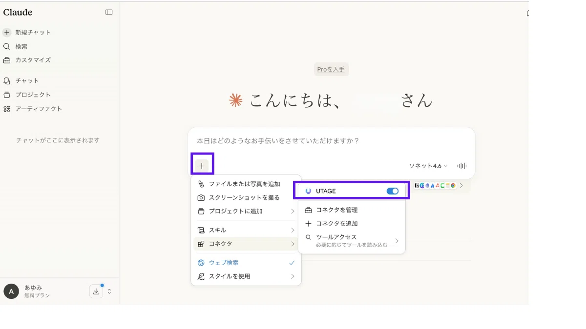The width and height of the screenshot is (586, 329).
Task: Open アーティファクト in the sidebar
Action: (39, 109)
